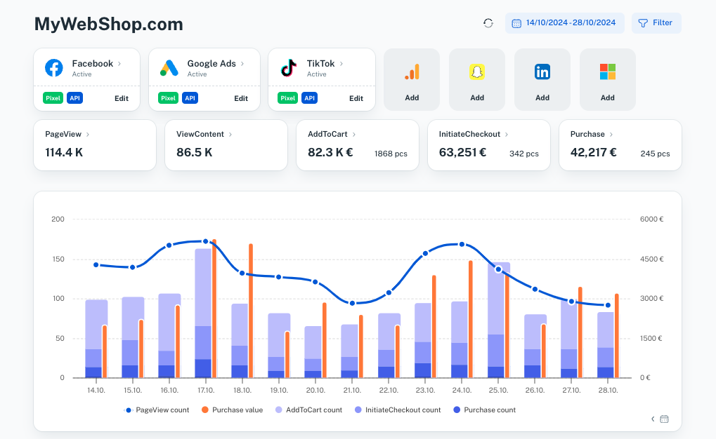Toggle Purchase value legend series
Screen dimensions: 716x439
pyautogui.click(x=233, y=410)
